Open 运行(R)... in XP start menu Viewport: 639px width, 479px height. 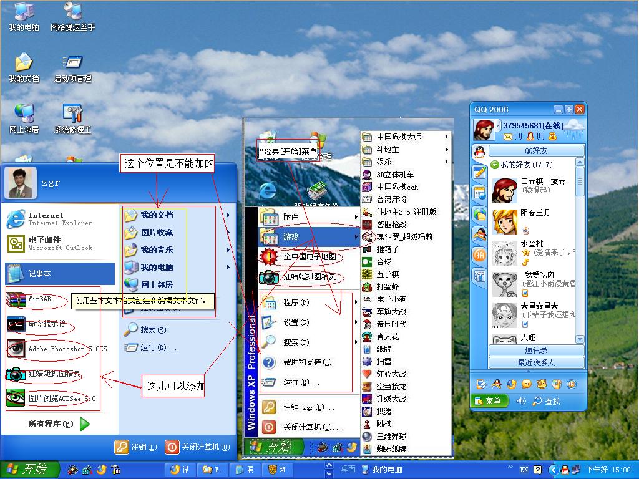point(151,347)
